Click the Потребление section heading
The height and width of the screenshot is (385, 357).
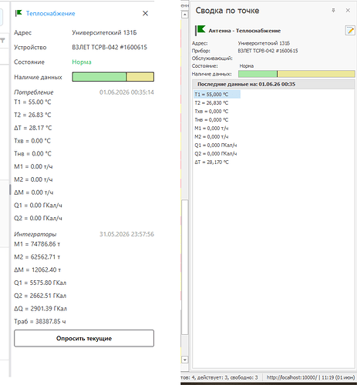click(34, 92)
